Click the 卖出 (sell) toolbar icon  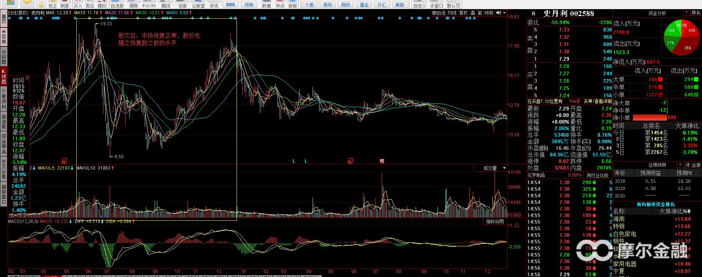[90, 4]
